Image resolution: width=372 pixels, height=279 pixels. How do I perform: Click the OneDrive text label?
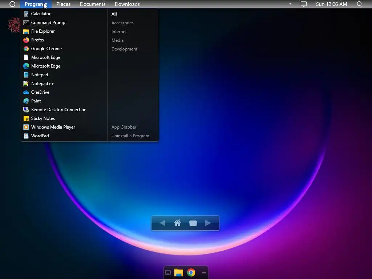coord(40,92)
